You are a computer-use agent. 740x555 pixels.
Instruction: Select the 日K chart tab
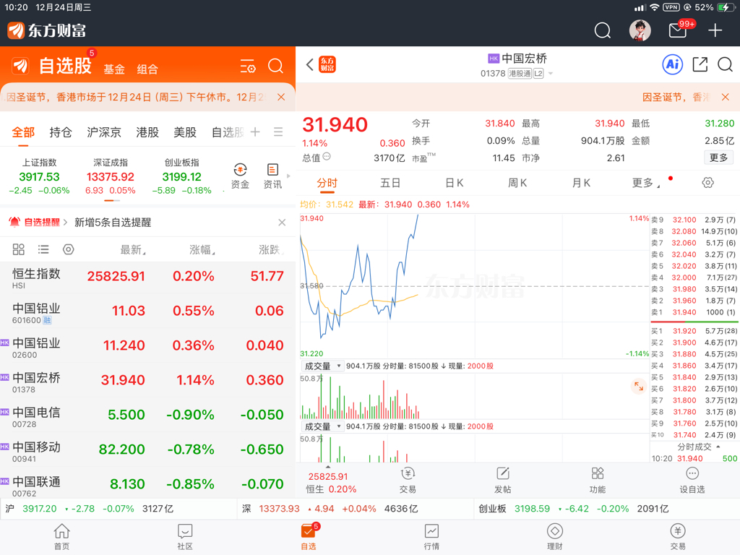click(455, 183)
